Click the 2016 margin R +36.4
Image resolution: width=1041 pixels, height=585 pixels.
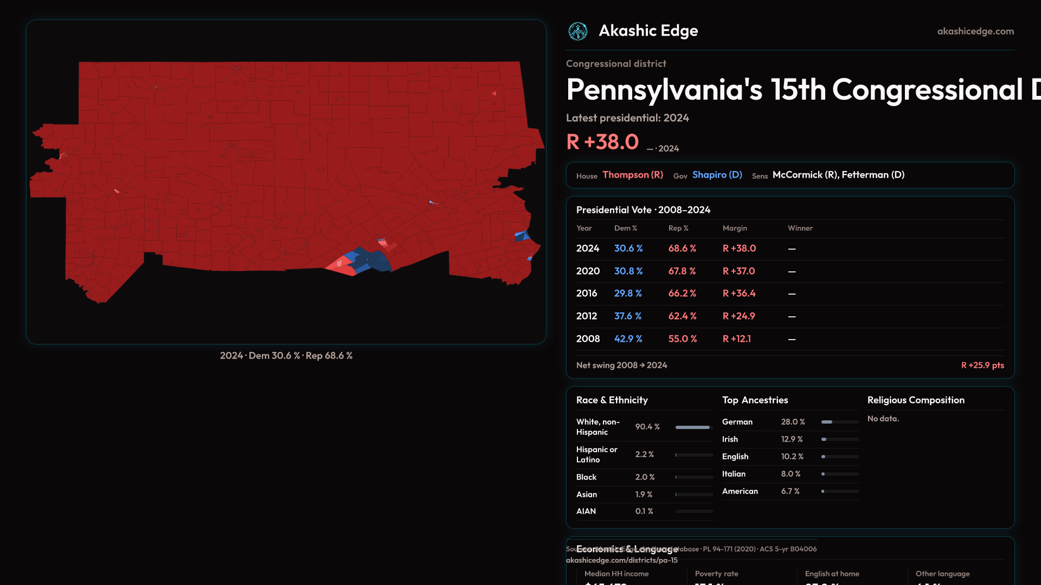coord(738,294)
